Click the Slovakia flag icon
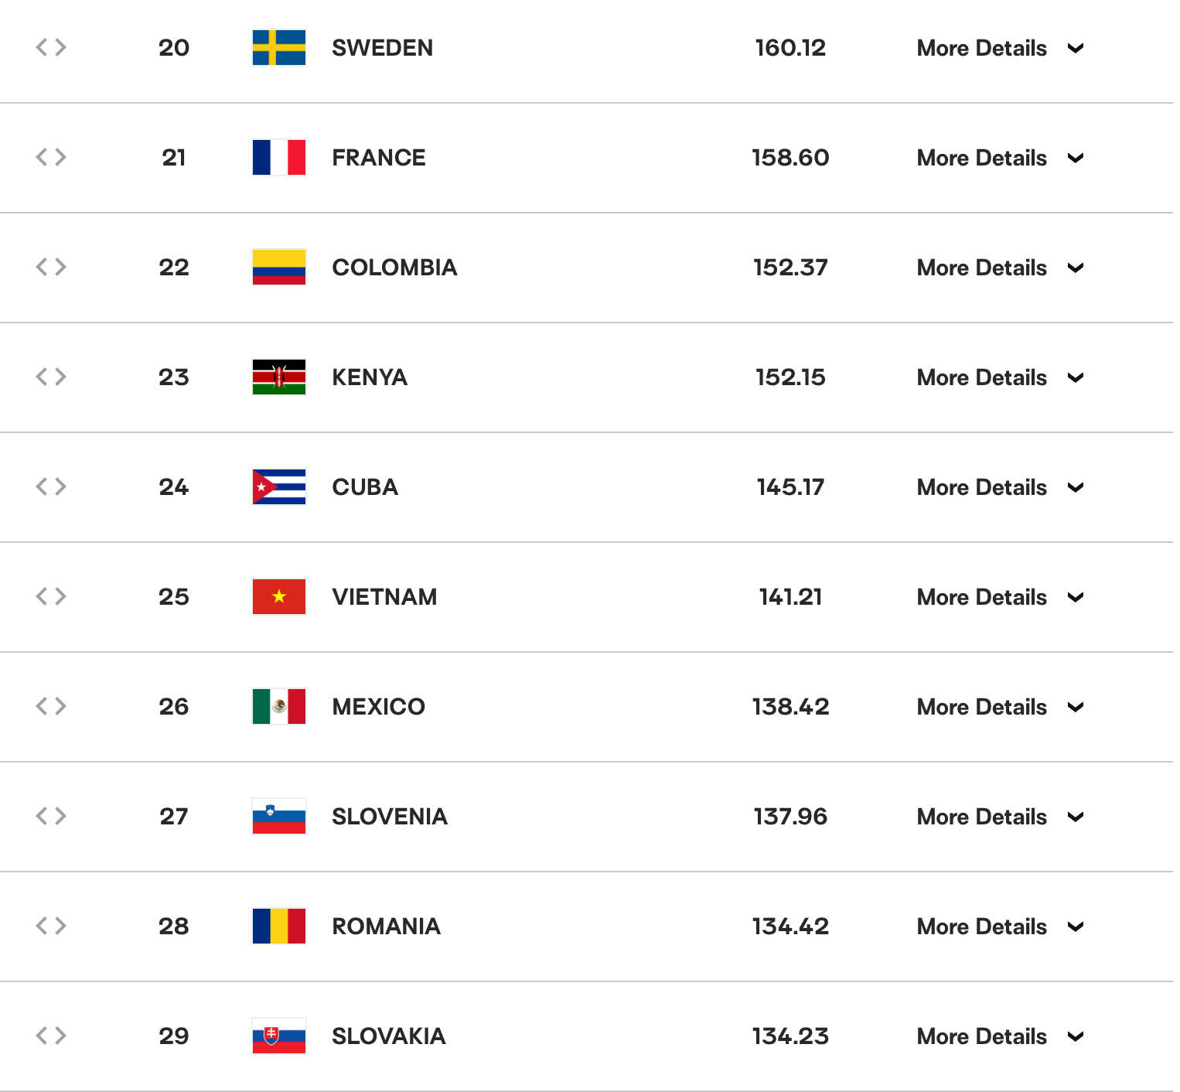This screenshot has height=1092, width=1180. (279, 1036)
